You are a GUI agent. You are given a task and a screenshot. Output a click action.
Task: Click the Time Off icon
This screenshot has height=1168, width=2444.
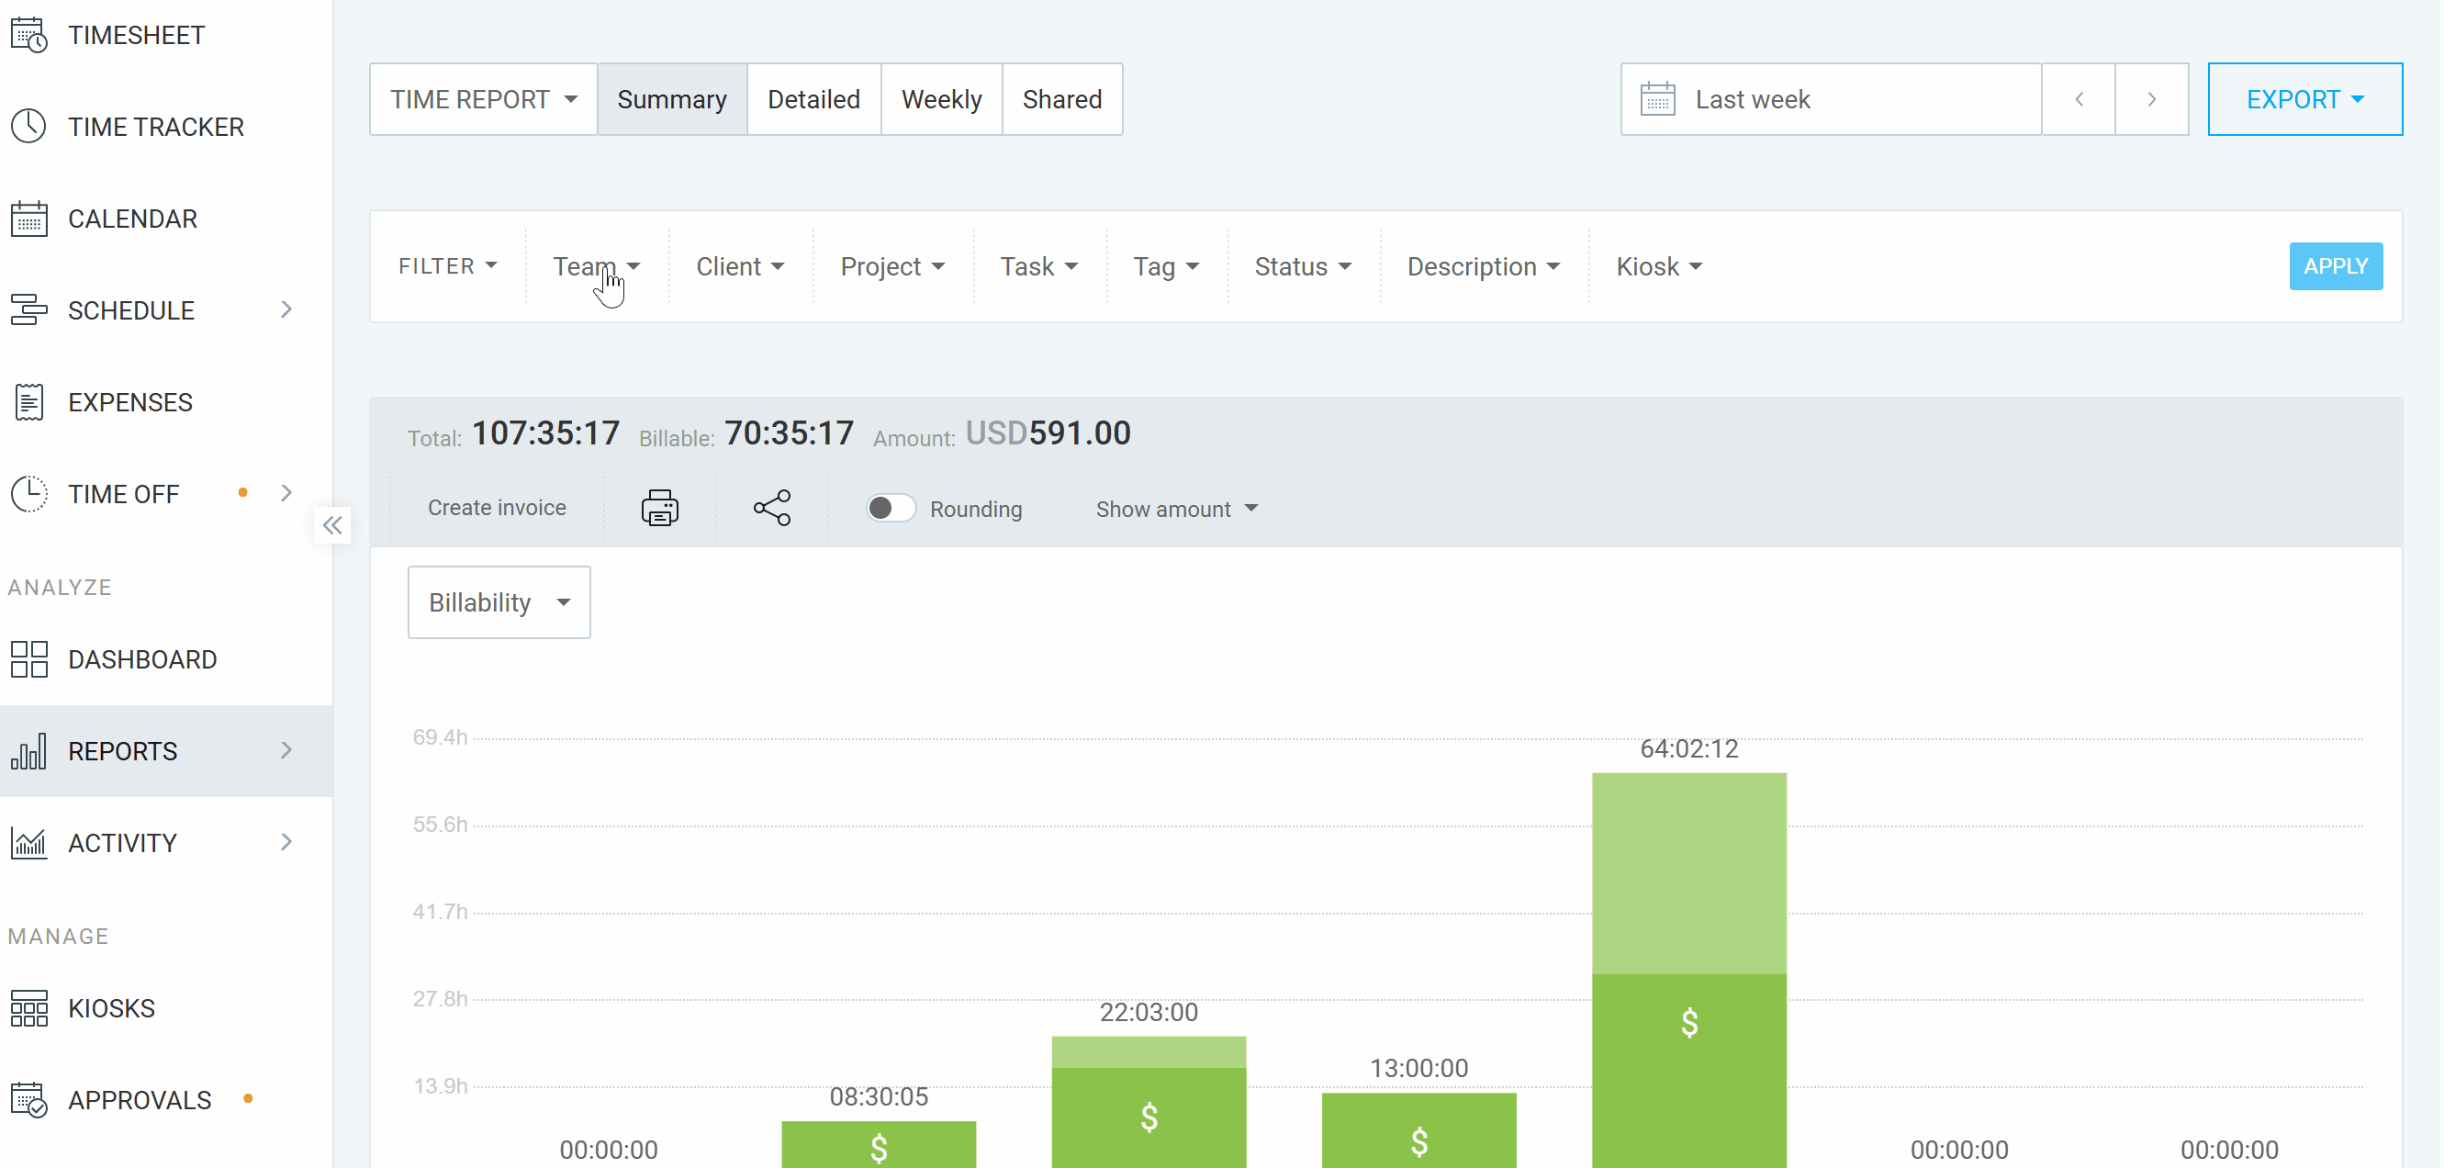coord(28,494)
